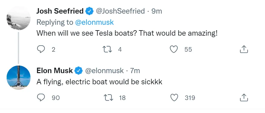Open the @elonmusk handle beside Elon Musk
Screen dimensions: 265x113
pos(104,71)
